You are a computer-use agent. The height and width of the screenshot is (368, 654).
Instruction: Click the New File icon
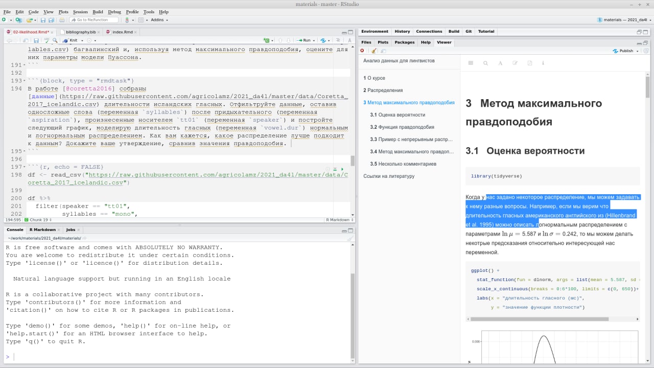tap(4, 20)
